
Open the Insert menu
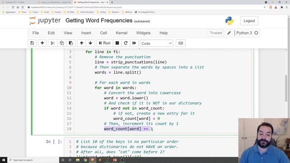pos(86,33)
